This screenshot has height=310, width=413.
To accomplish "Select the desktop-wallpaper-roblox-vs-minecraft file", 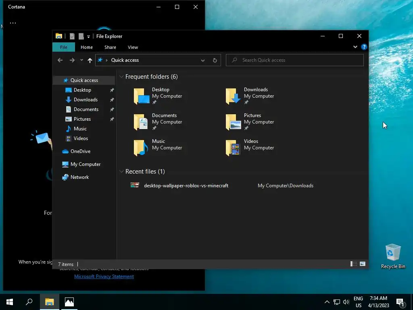I will pyautogui.click(x=186, y=186).
